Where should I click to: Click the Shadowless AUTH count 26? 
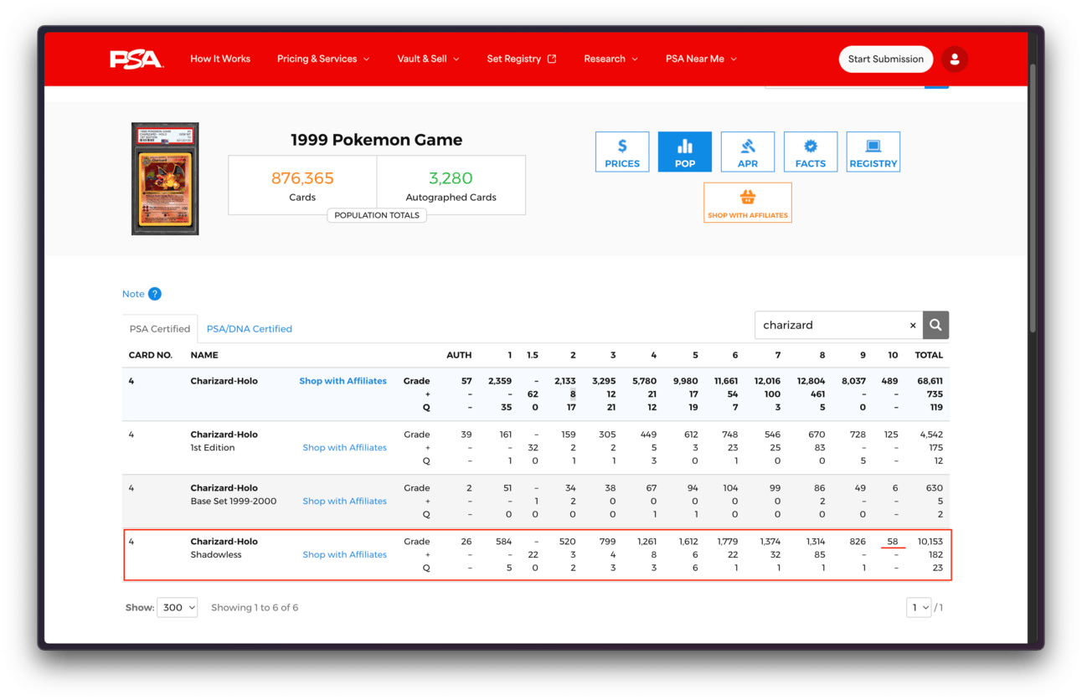[466, 542]
